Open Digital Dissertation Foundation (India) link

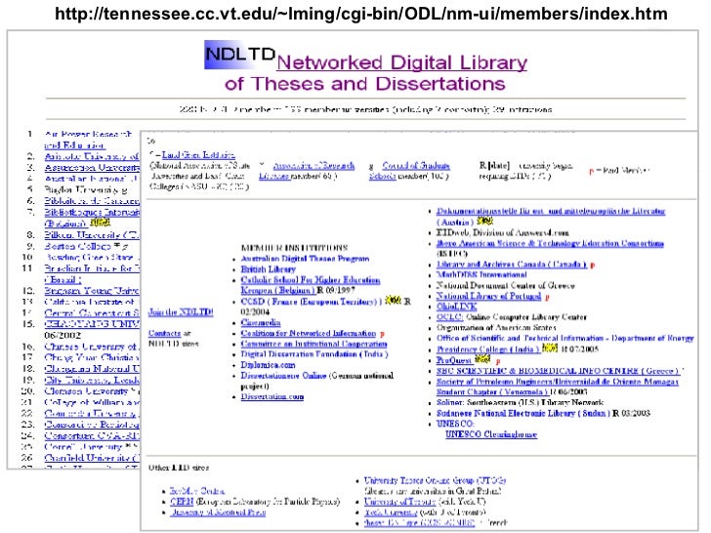(314, 354)
